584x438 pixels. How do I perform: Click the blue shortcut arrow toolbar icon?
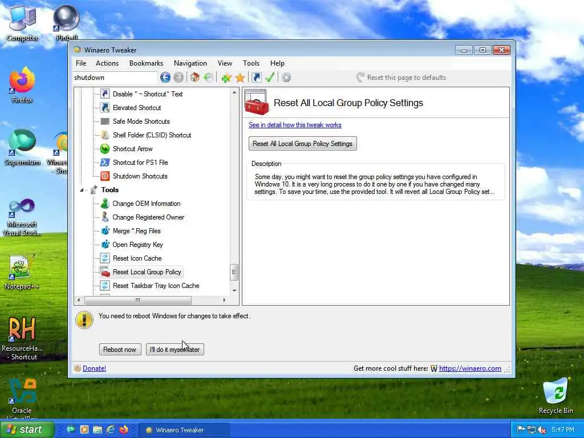(x=256, y=78)
